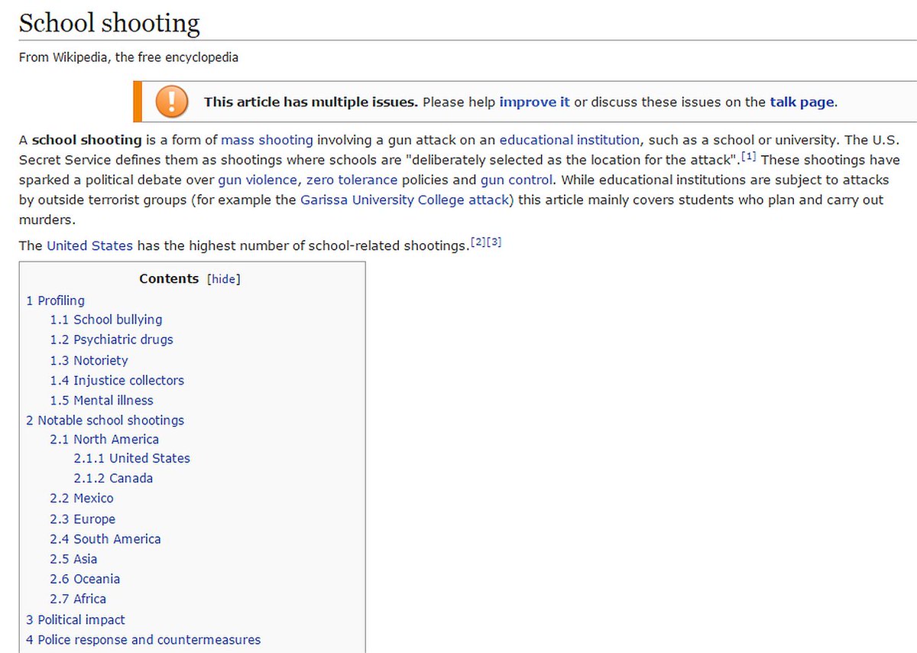Click the 'School shooting' page title
The width and height of the screenshot is (917, 653).
pos(109,23)
